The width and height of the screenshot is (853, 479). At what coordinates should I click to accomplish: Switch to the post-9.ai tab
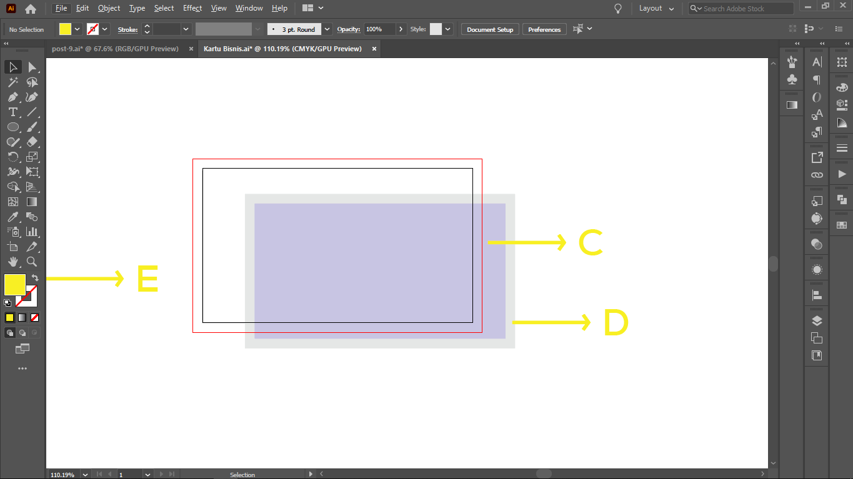tap(115, 49)
